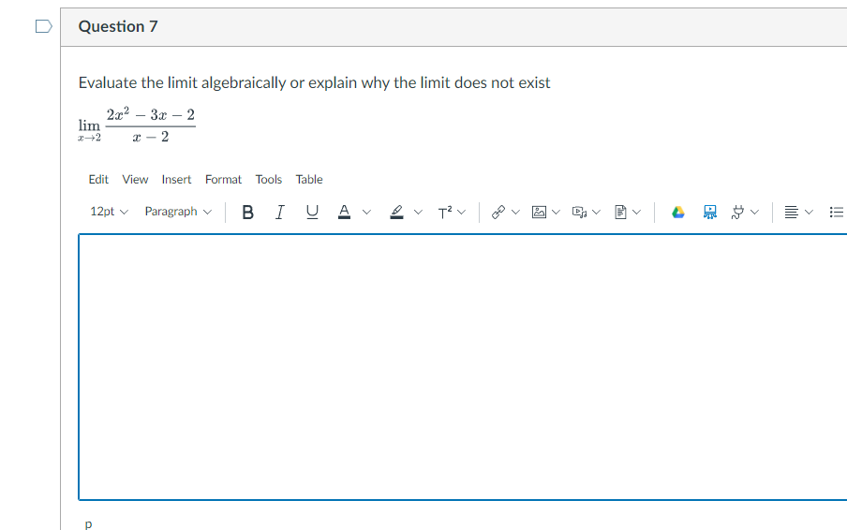Open the blue presentation board app icon
The height and width of the screenshot is (530, 847).
[710, 213]
